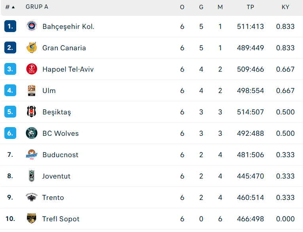Click the G wins column header

201,7
